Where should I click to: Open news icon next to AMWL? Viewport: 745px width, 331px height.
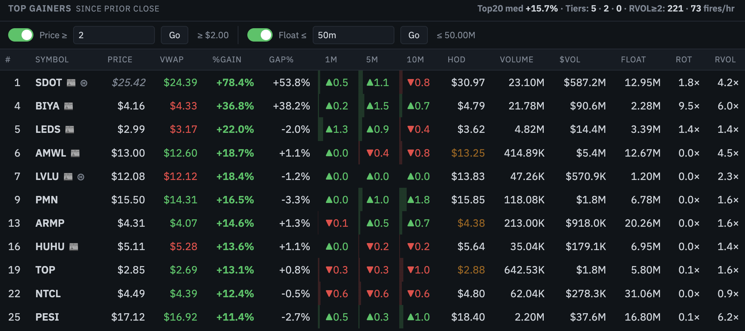pyautogui.click(x=75, y=153)
